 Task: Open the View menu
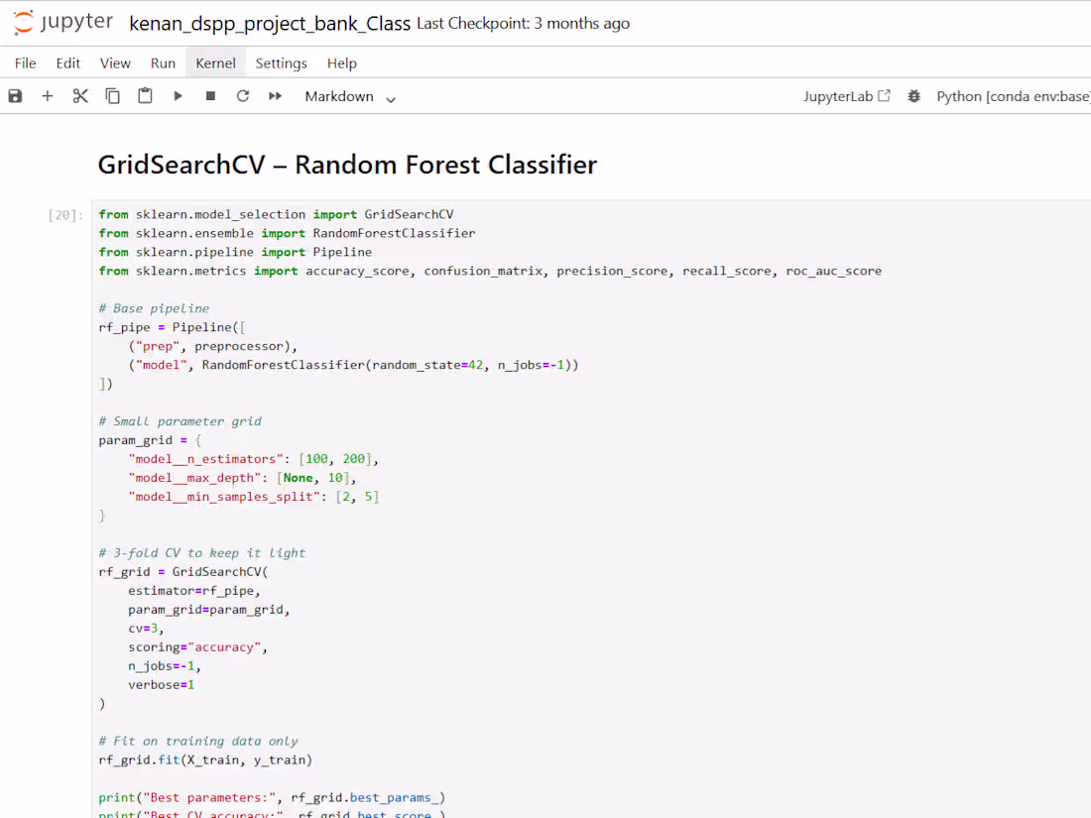(115, 63)
